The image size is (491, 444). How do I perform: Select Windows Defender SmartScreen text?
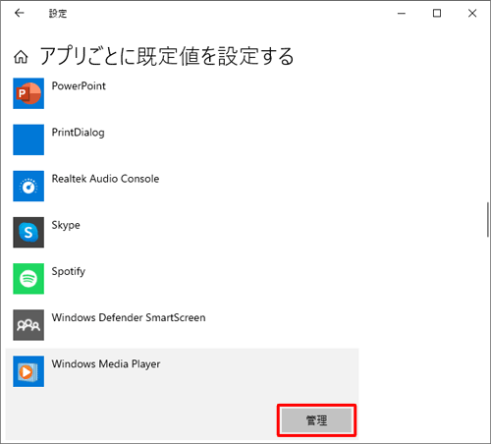click(129, 317)
